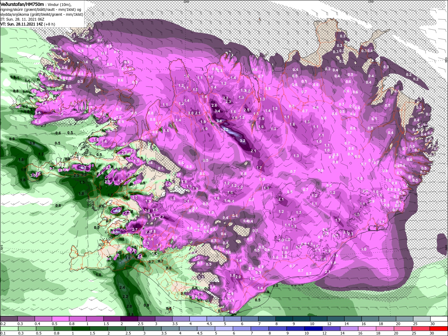Select the bright pink 0.5 snow legend swatch
Screen dimensions: 448x336
point(60,319)
